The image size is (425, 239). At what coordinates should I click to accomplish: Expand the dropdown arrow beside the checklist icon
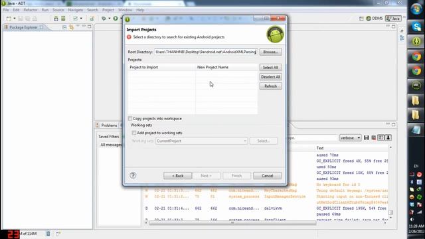click(81, 19)
